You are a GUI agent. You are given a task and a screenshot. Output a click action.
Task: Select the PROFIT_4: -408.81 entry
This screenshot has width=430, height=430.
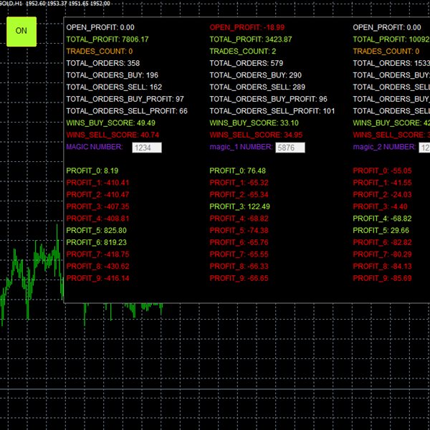[x=97, y=219]
